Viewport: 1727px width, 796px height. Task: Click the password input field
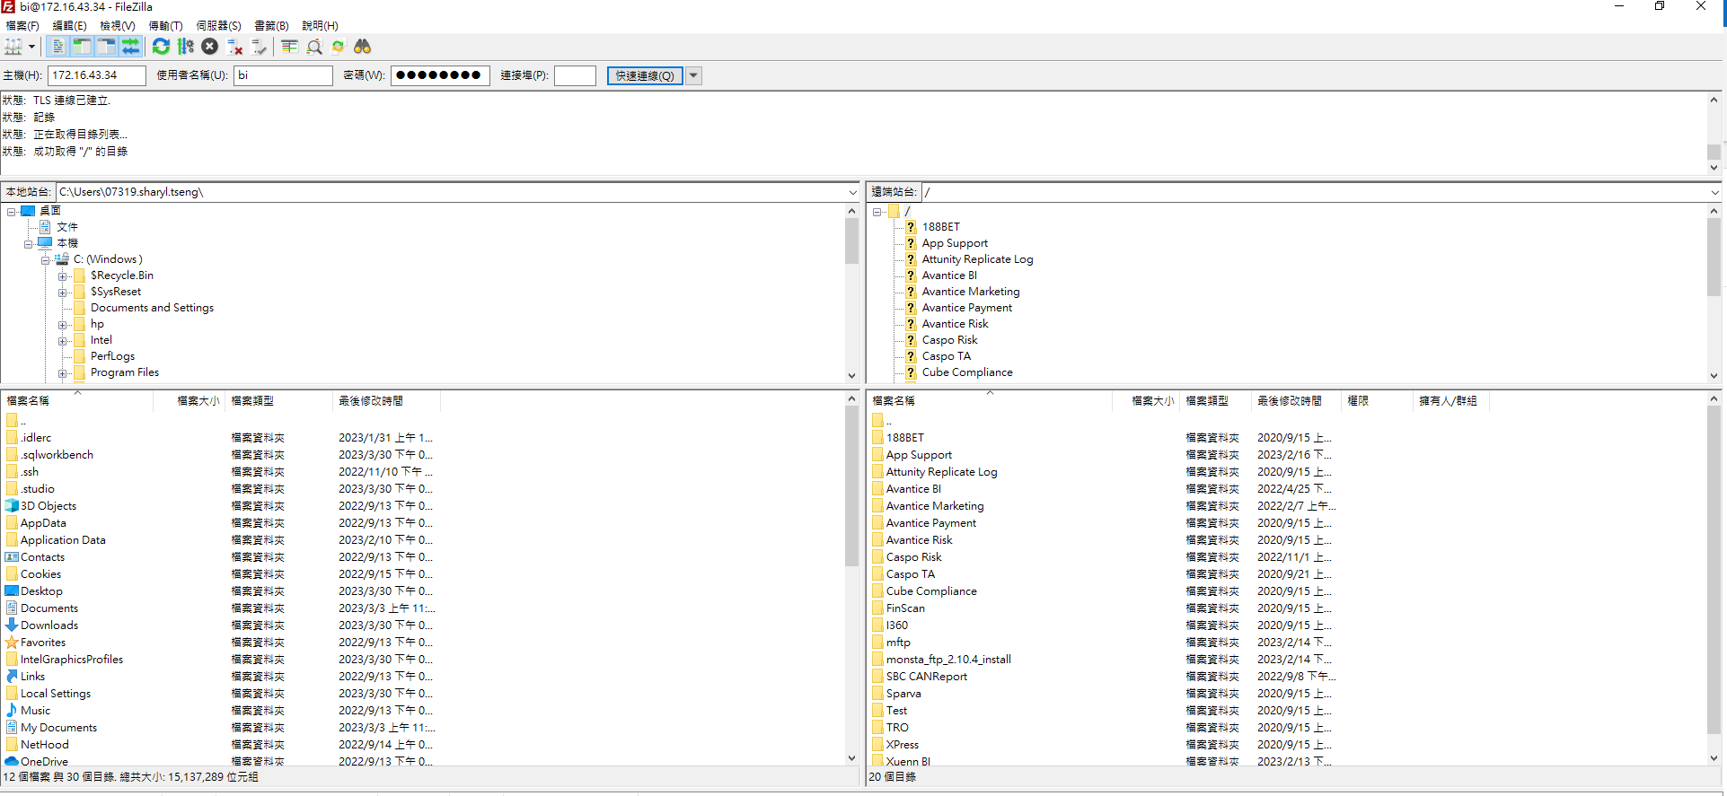[x=440, y=75]
